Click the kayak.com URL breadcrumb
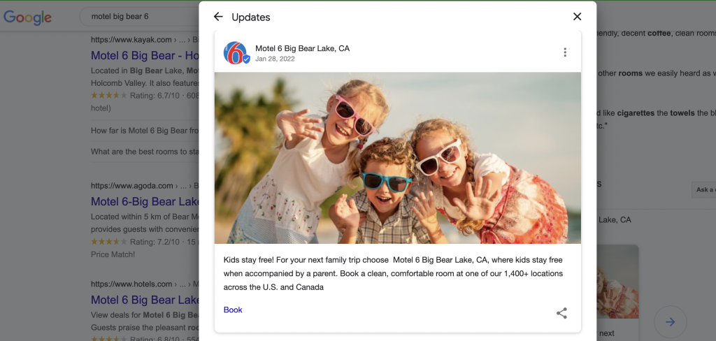This screenshot has height=341, width=716. (x=144, y=40)
